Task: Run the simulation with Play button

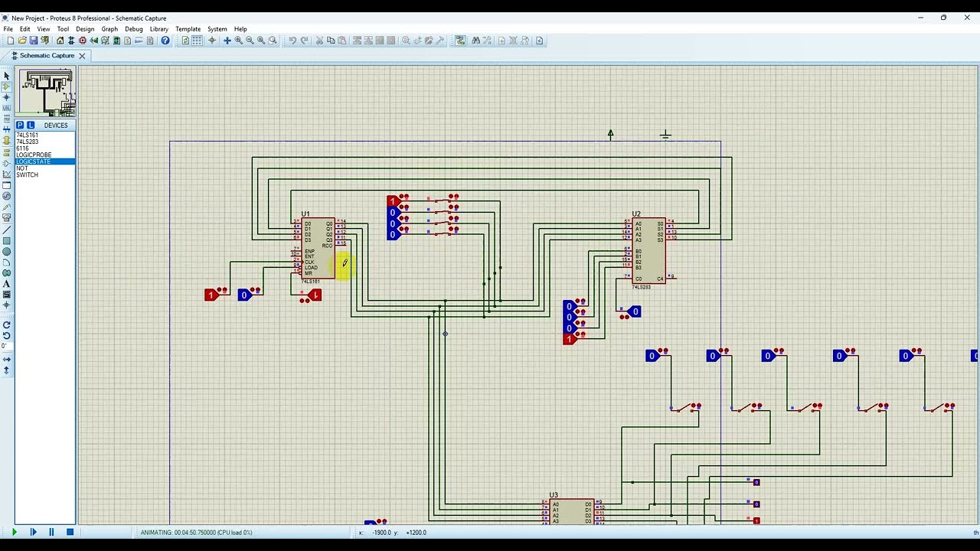Action: pos(15,532)
